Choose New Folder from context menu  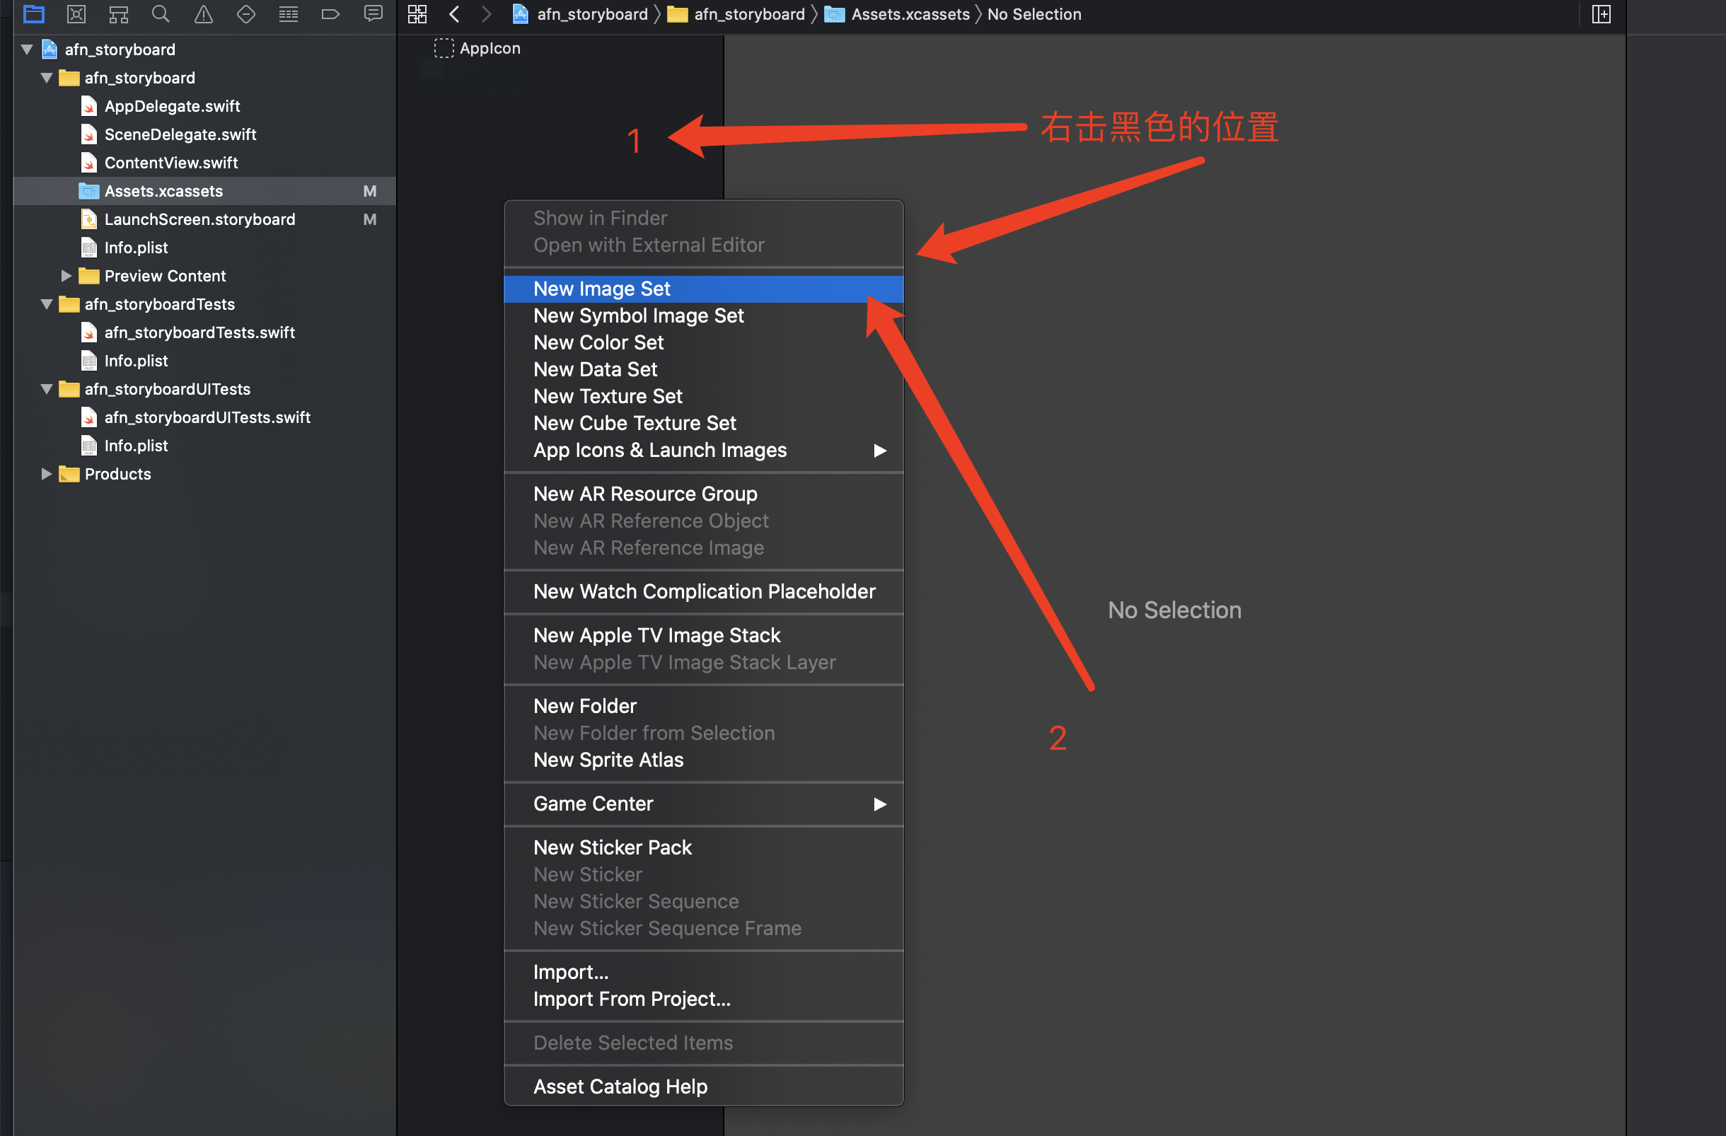point(703,706)
